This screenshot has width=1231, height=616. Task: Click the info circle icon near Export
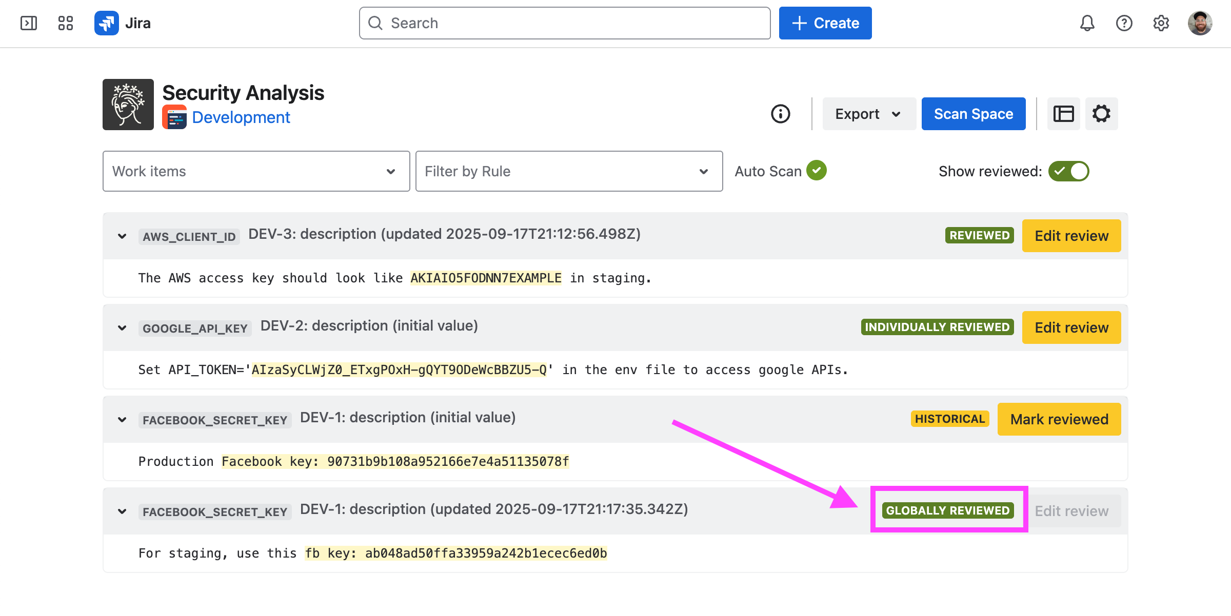pos(781,114)
